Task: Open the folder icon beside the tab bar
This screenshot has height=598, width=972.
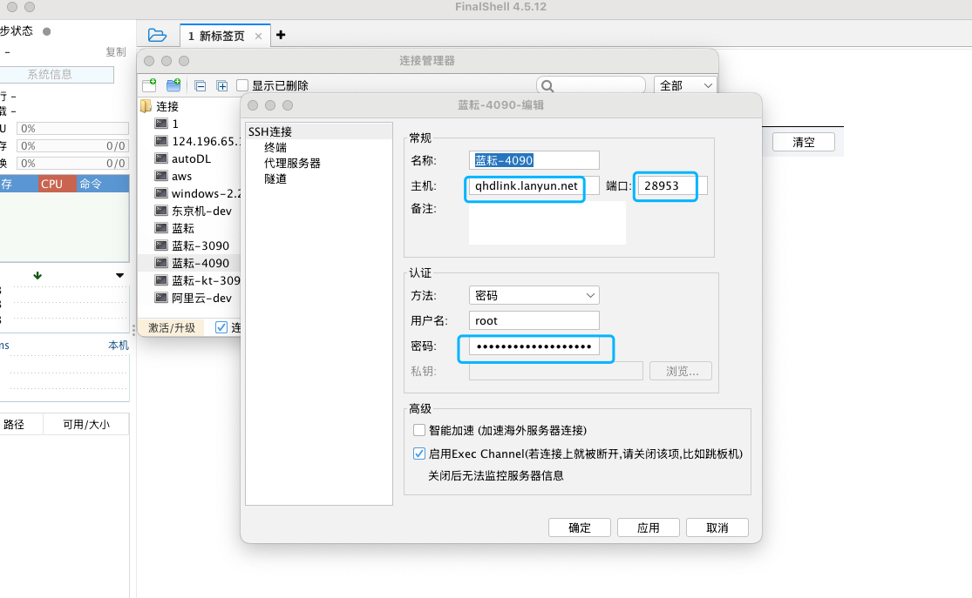Action: coord(157,36)
